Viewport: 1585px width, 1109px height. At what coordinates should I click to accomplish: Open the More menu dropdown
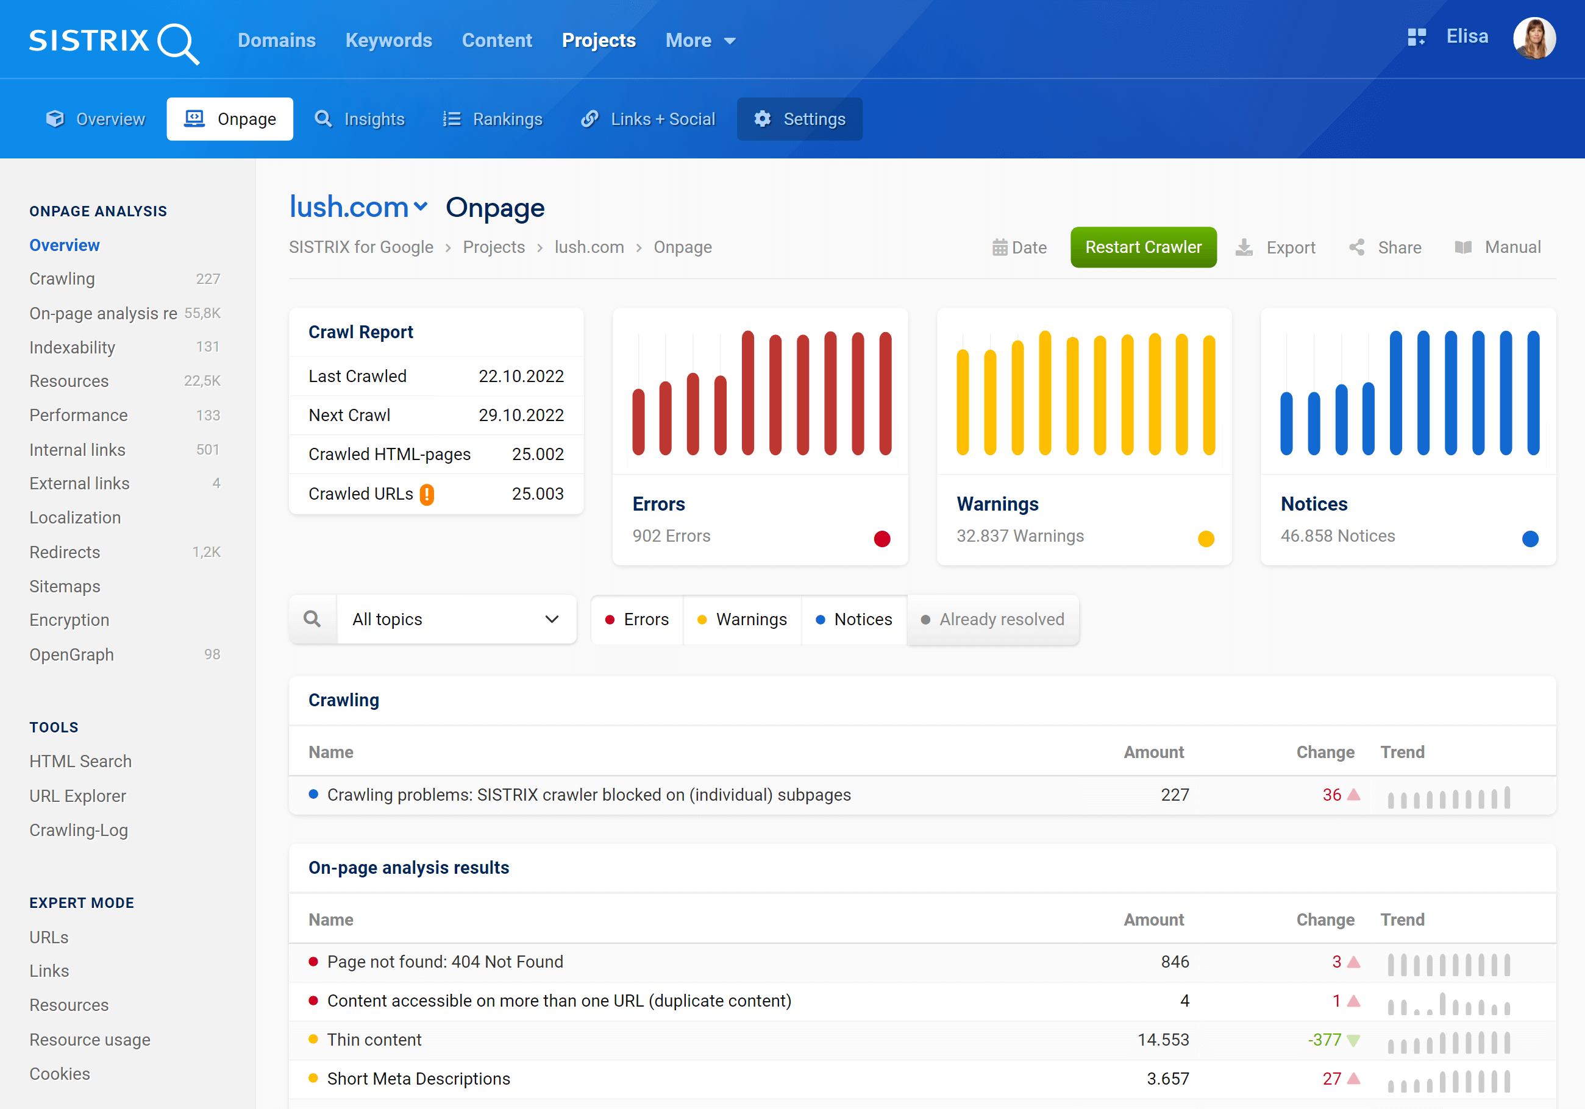coord(700,41)
